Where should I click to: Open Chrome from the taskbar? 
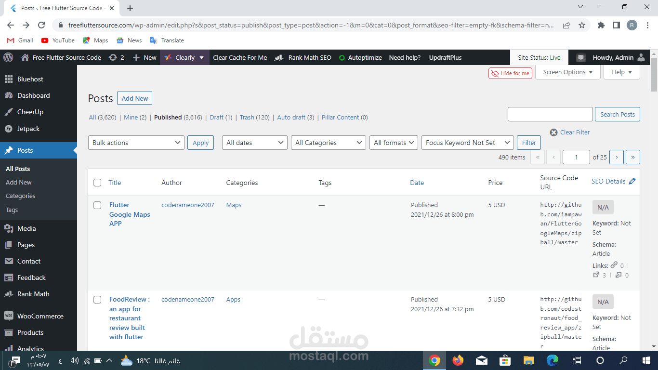434,360
